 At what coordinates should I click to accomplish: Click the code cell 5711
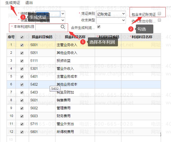(42, 124)
